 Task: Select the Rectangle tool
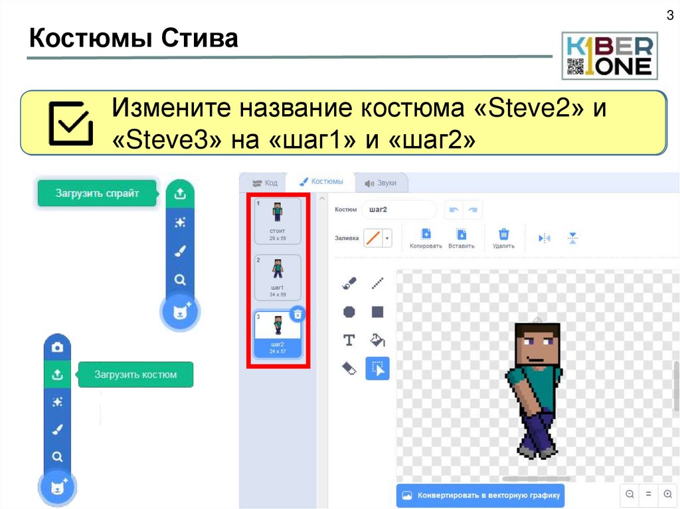pos(377,311)
